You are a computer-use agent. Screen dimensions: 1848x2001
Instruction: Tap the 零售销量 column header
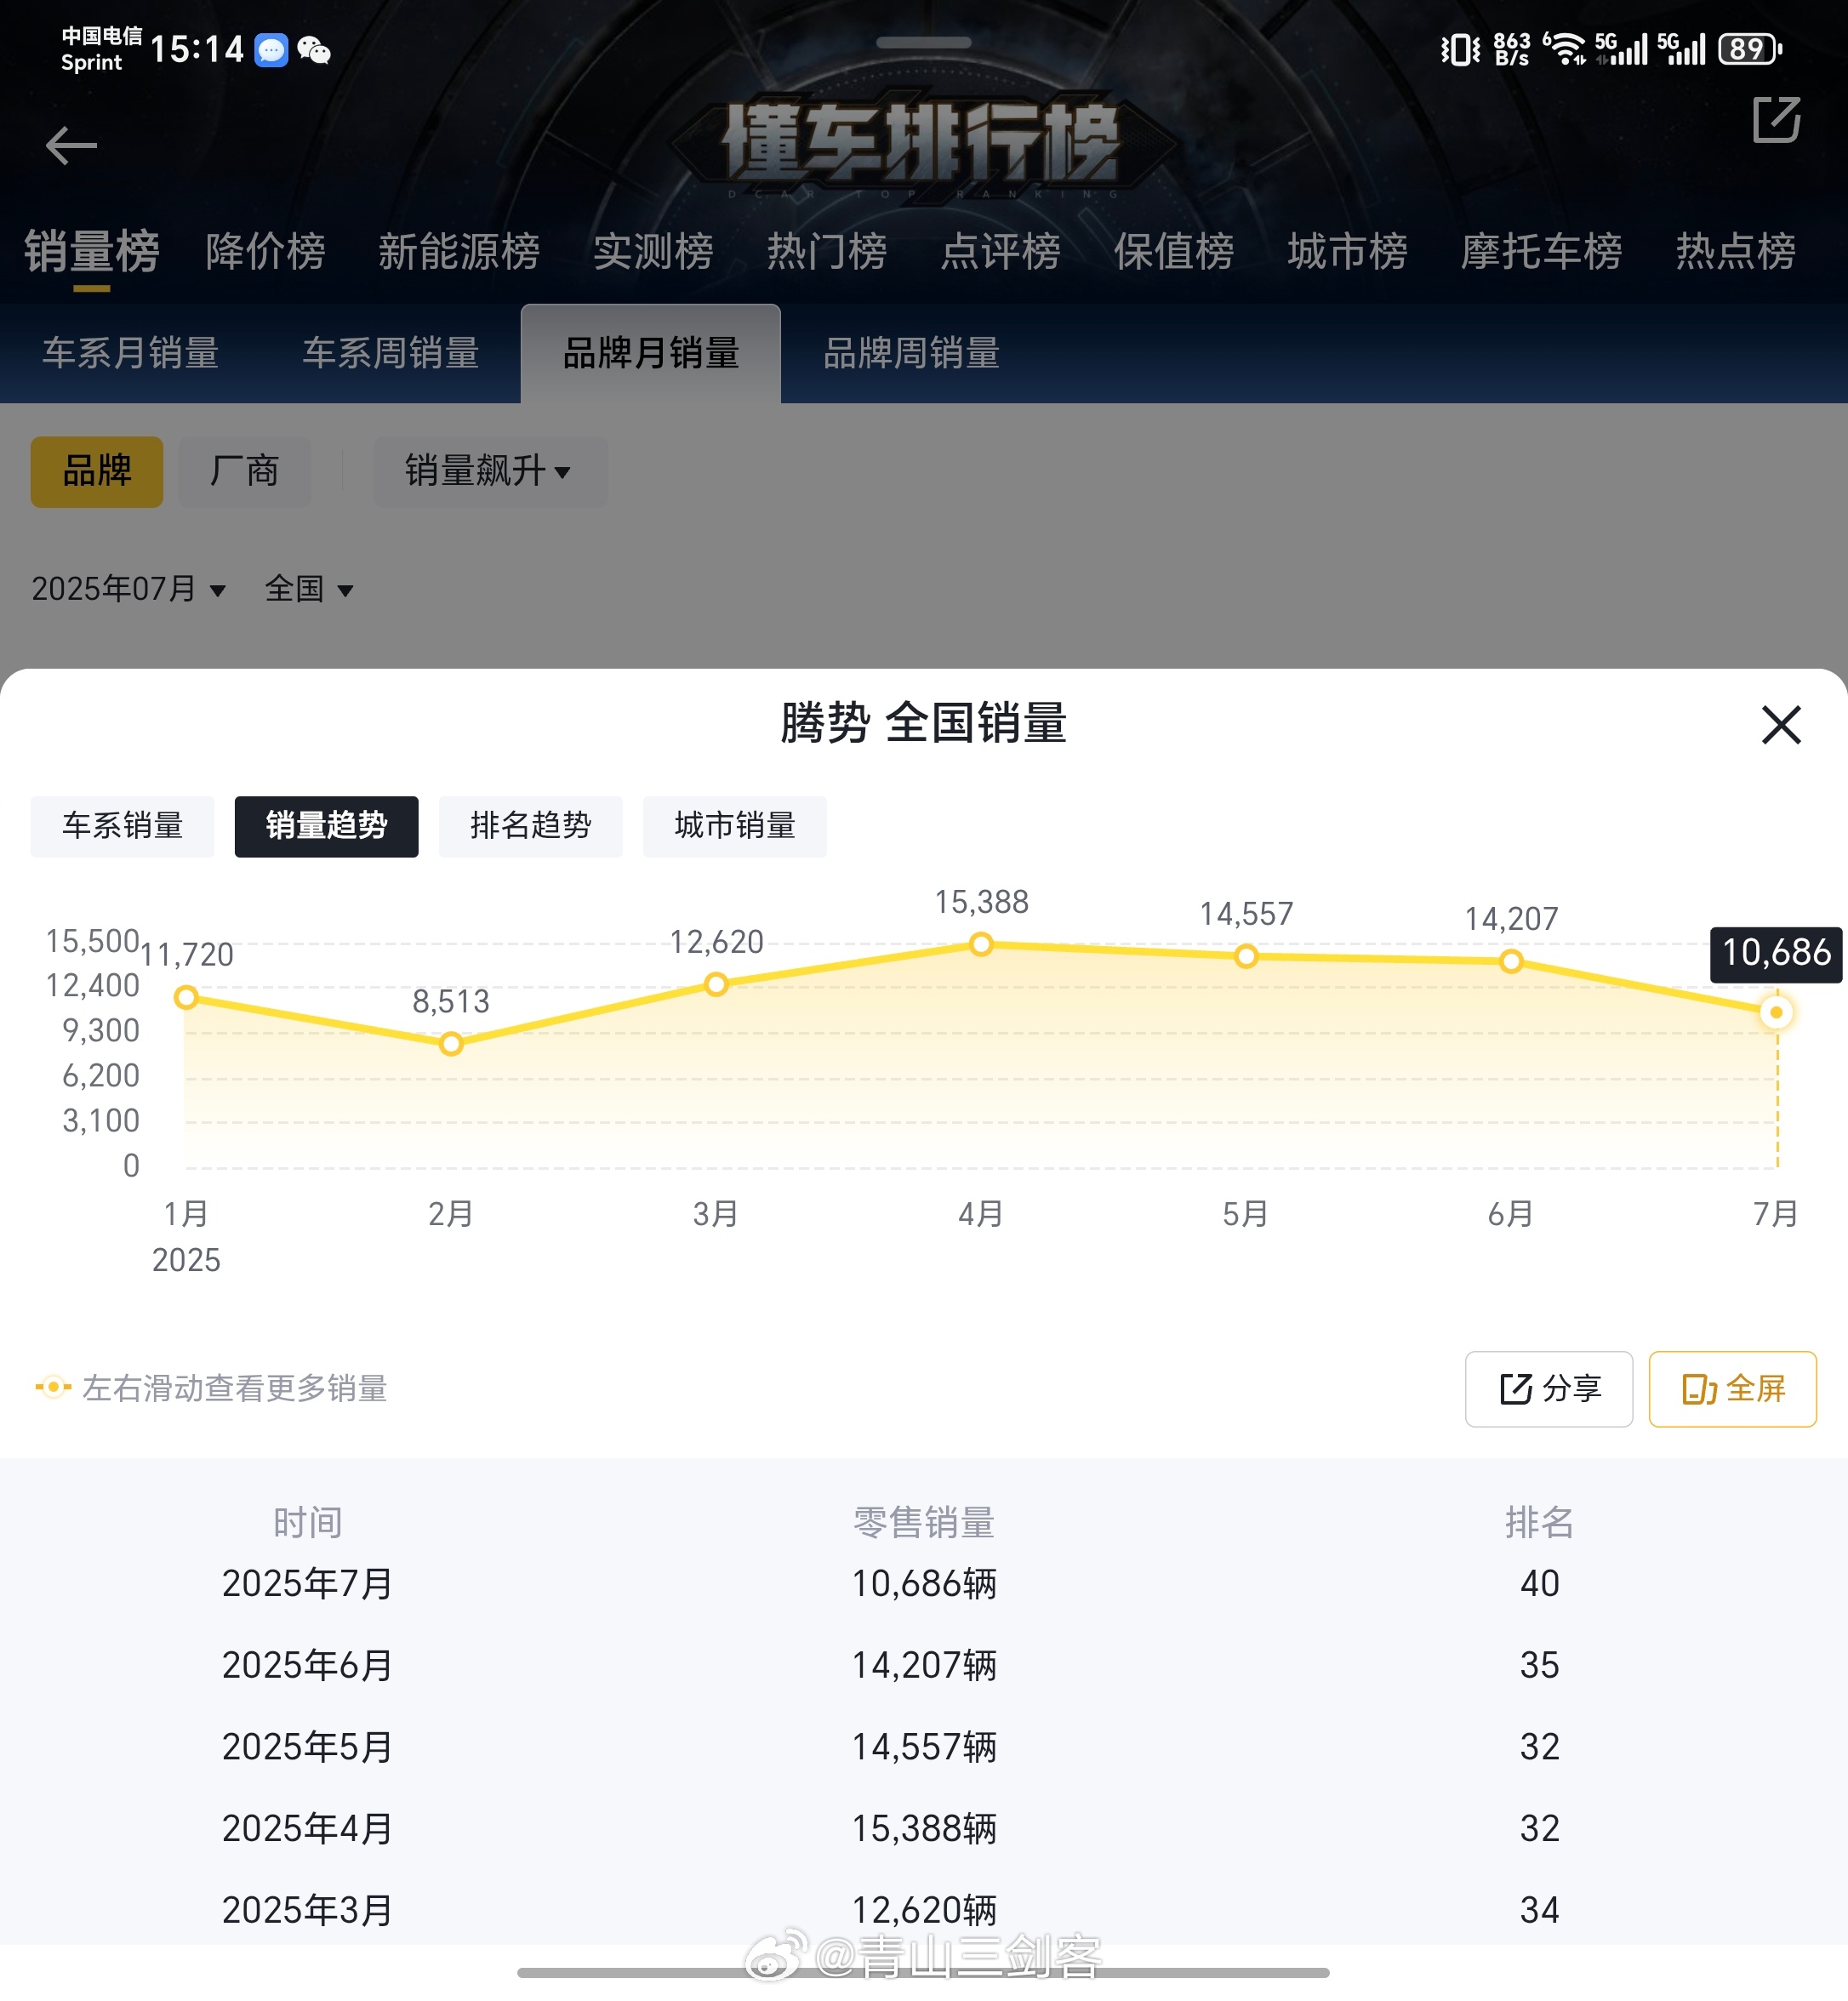tap(924, 1523)
